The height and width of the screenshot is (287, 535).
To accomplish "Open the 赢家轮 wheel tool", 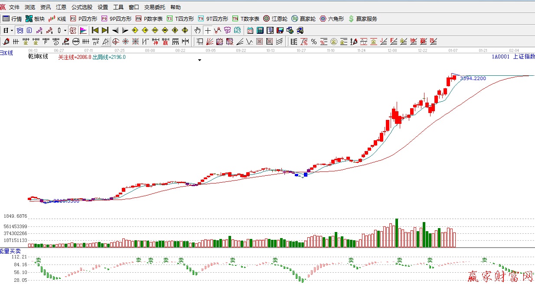I will click(303, 19).
